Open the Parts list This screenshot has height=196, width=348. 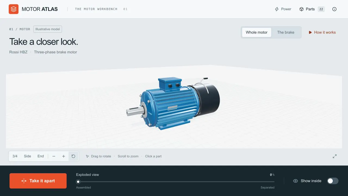[312, 9]
